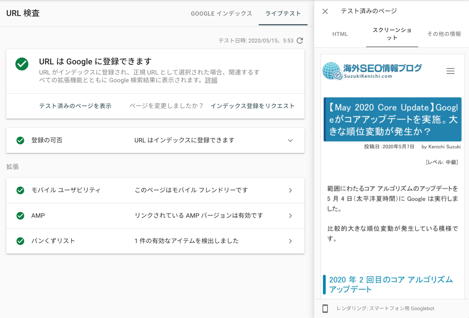Open hamburger menu in rendered blog screenshot
Viewport: 469px width, 318px height.
(x=451, y=71)
